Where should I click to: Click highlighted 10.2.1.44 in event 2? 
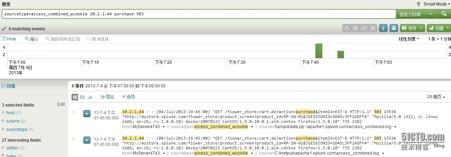[133, 138]
